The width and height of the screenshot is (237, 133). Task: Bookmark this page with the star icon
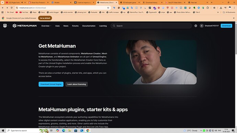(x=108, y=8)
